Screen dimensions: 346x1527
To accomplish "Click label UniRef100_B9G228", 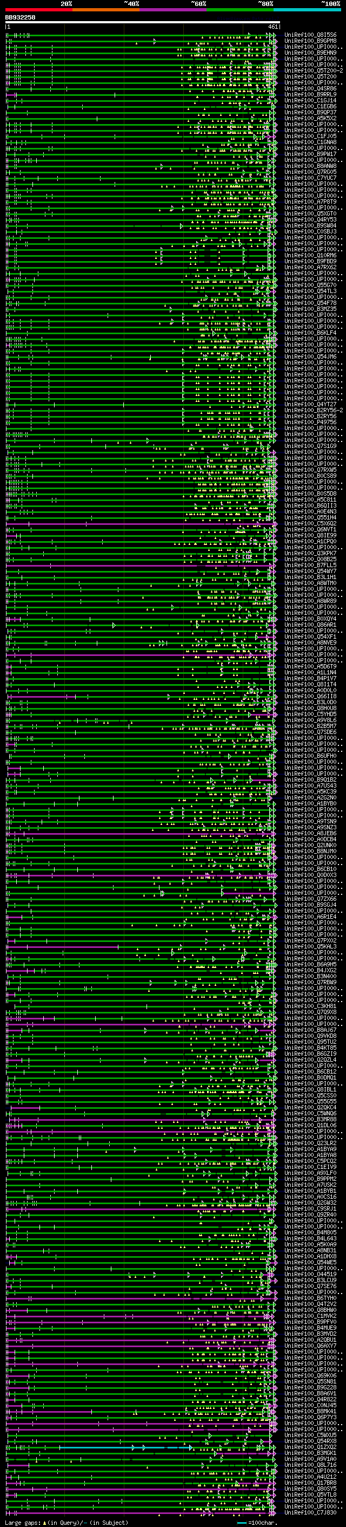I will [x=310, y=1387].
